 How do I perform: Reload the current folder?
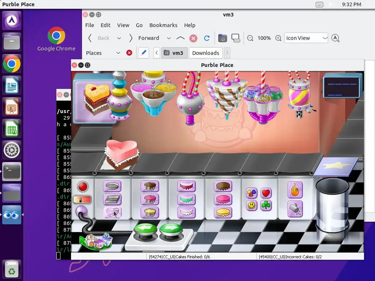[x=207, y=38]
